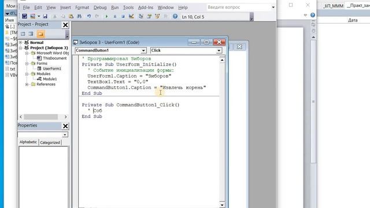Open the Object Browser toolbar icon
Image resolution: width=370 pixels, height=208 pixels.
click(157, 16)
